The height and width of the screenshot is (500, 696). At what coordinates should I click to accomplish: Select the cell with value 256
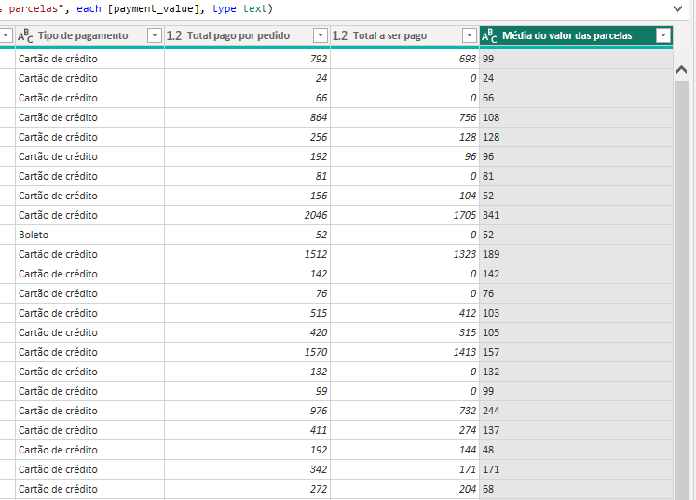point(247,137)
